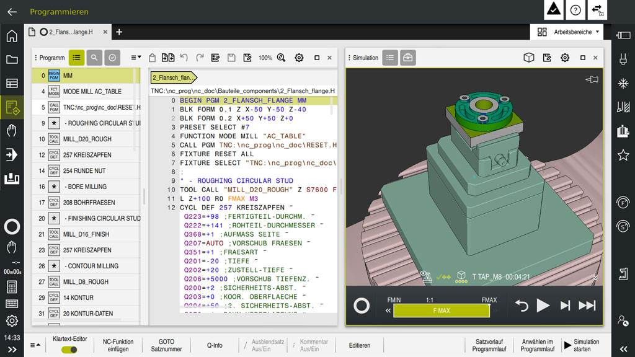Open Simulation settings gear icon

click(x=565, y=58)
